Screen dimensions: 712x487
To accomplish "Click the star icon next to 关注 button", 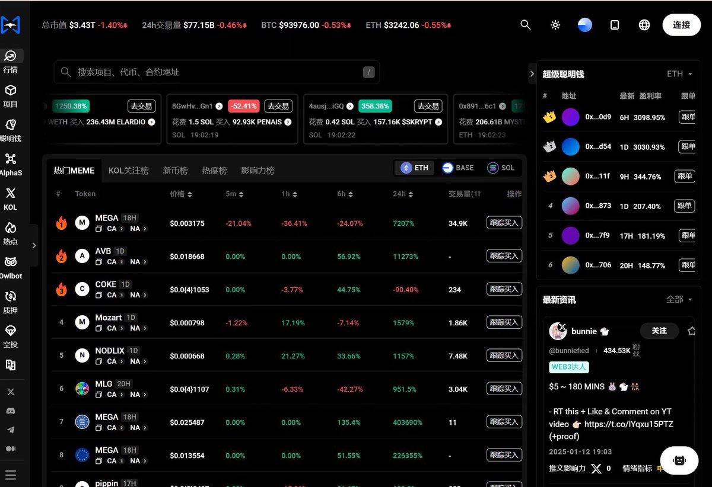I will click(691, 331).
